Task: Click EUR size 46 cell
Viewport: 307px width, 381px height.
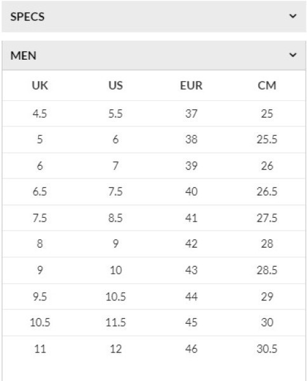Action: point(191,349)
